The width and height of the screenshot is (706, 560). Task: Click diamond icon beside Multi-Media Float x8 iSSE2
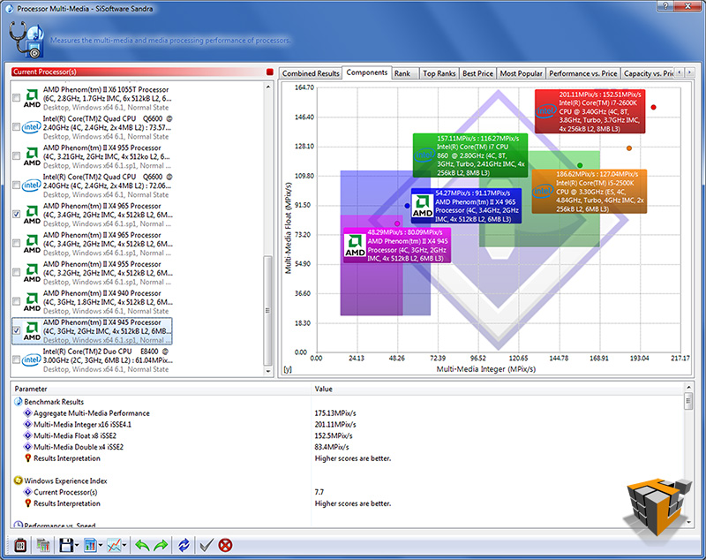pyautogui.click(x=28, y=435)
